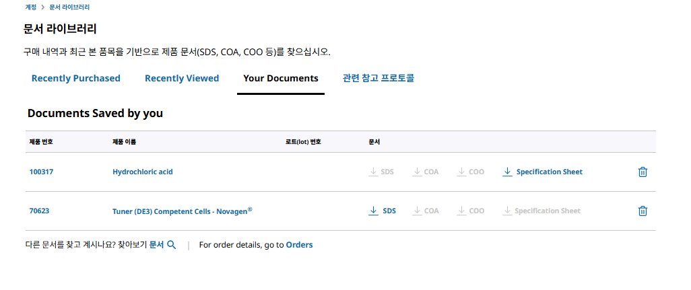Open the 관련 참고 프로토콜 tab
691x290 pixels.
pos(379,78)
